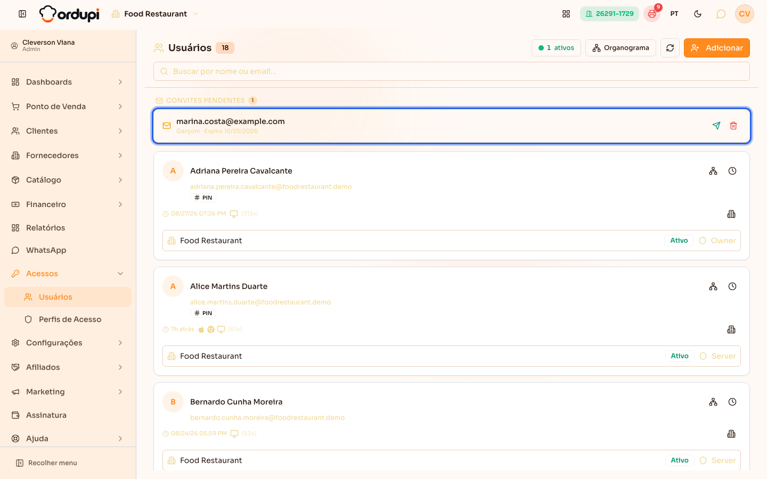
Task: Click the building icon on Alice's card
Action: coord(731,329)
